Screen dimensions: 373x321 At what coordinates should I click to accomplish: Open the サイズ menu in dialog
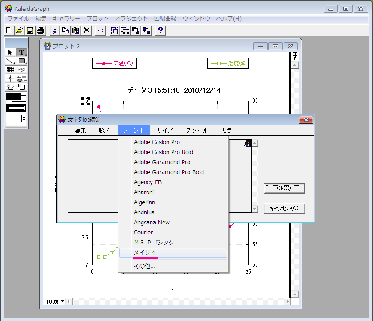165,130
